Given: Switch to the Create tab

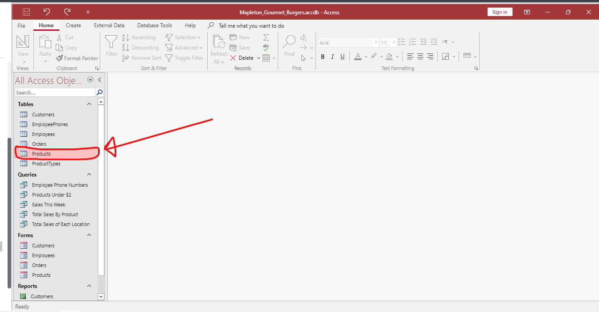Looking at the screenshot, I should [74, 25].
